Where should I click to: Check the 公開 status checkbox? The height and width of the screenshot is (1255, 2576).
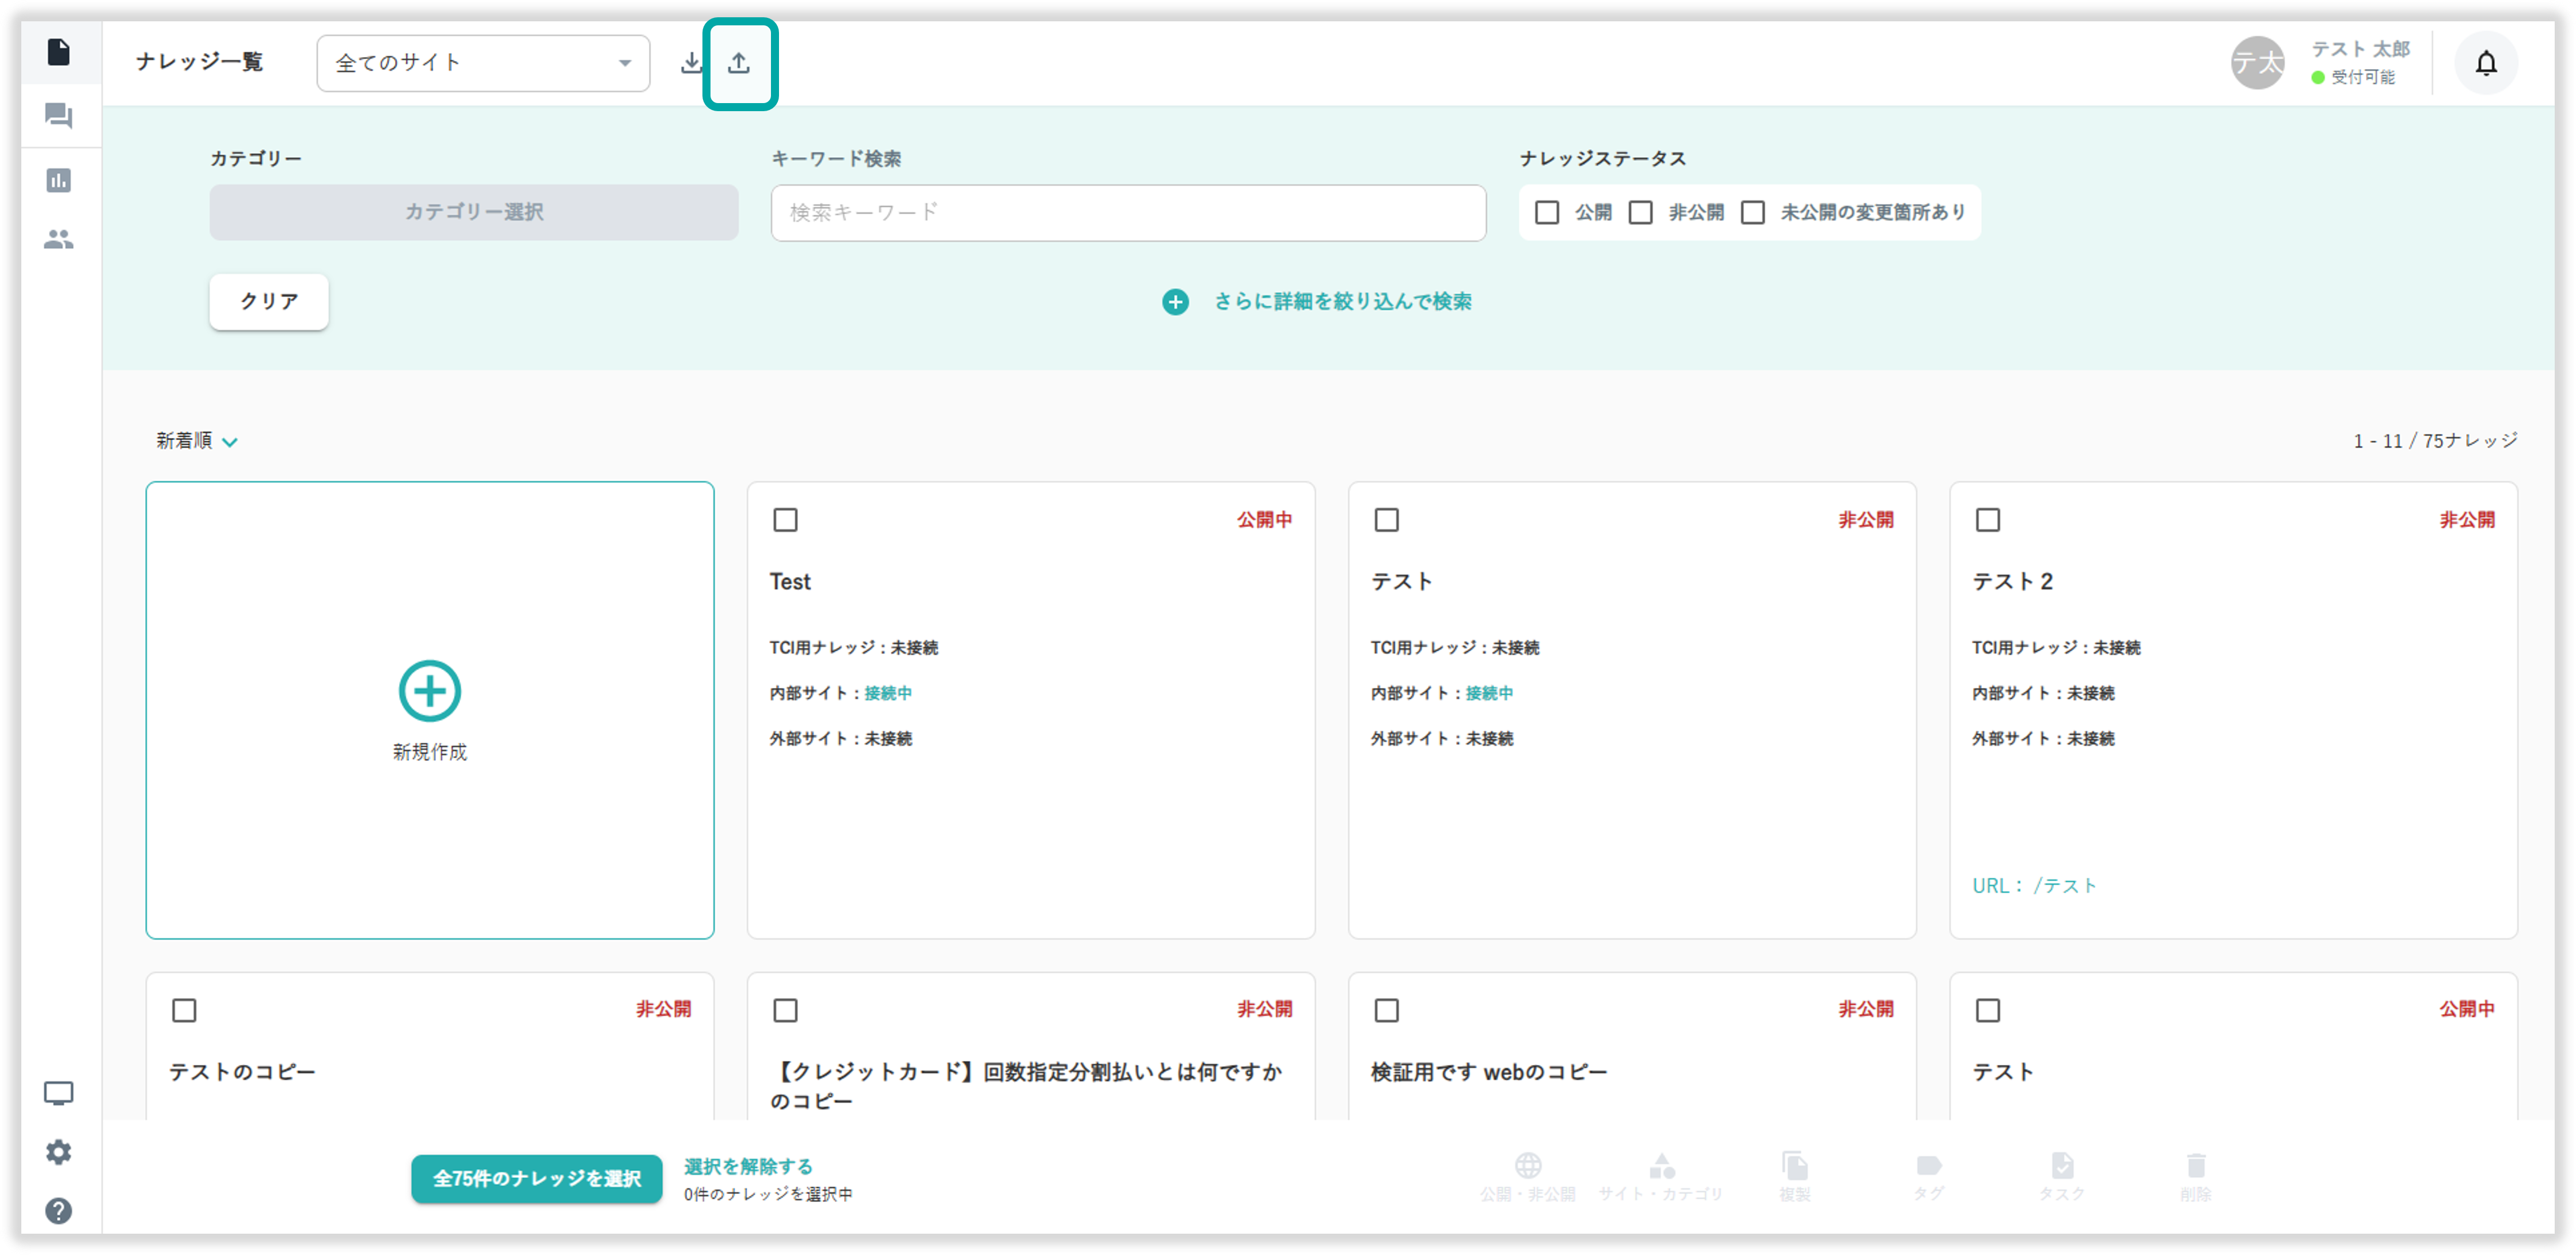pyautogui.click(x=1547, y=212)
